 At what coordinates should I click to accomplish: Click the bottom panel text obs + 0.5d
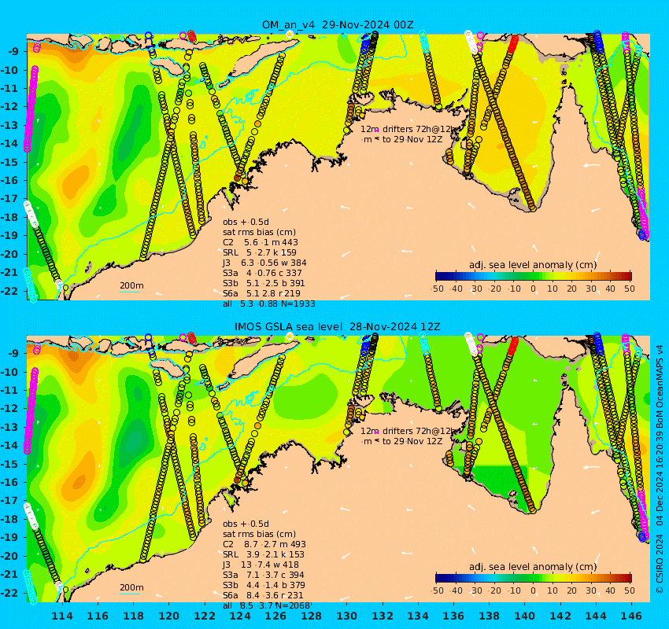(246, 524)
